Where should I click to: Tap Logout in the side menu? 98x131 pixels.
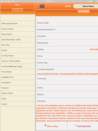[18, 104]
